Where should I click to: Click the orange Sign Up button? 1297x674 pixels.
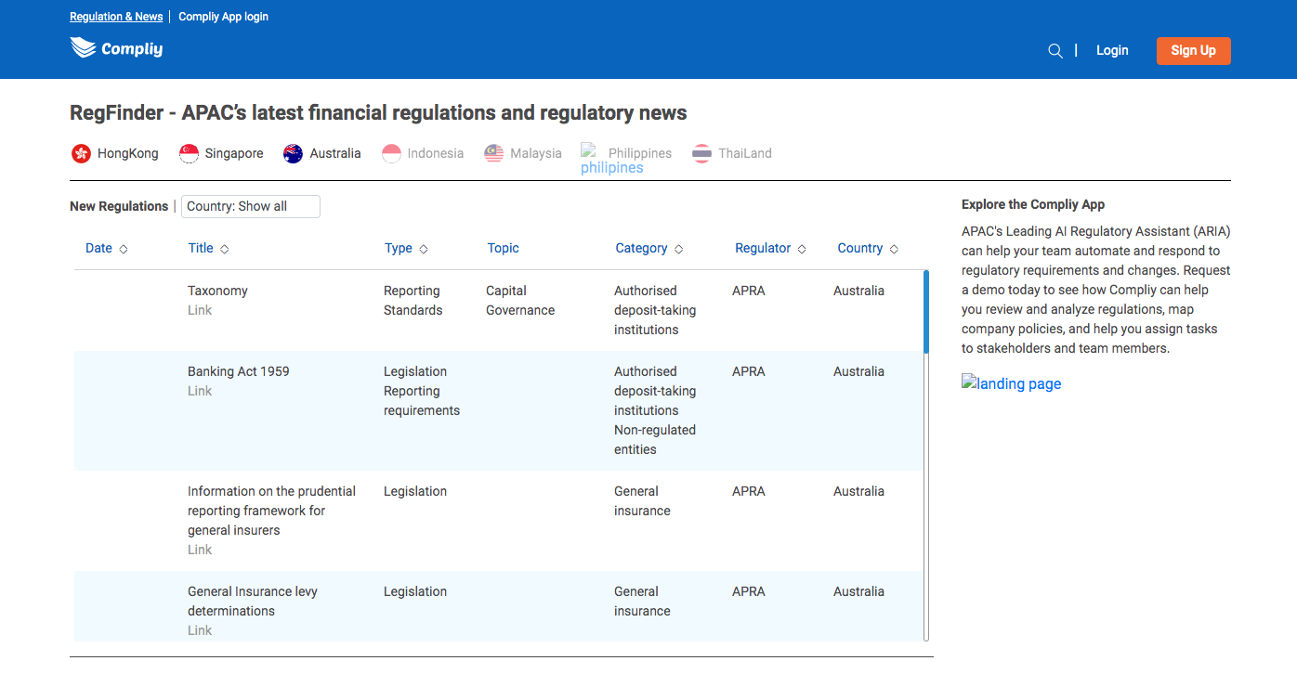pyautogui.click(x=1194, y=51)
